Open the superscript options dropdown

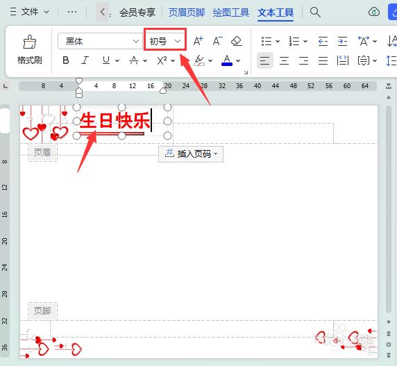tap(173, 61)
